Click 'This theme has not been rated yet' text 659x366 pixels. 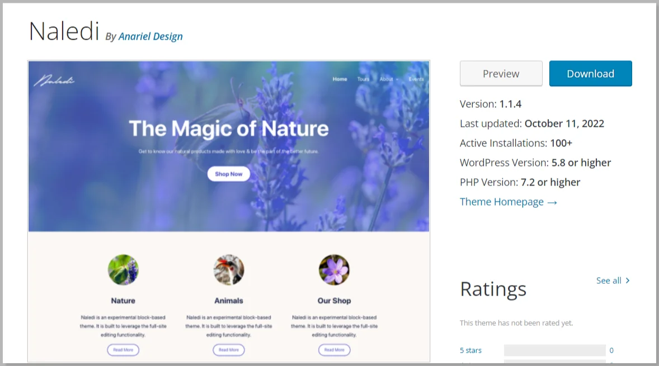point(516,323)
